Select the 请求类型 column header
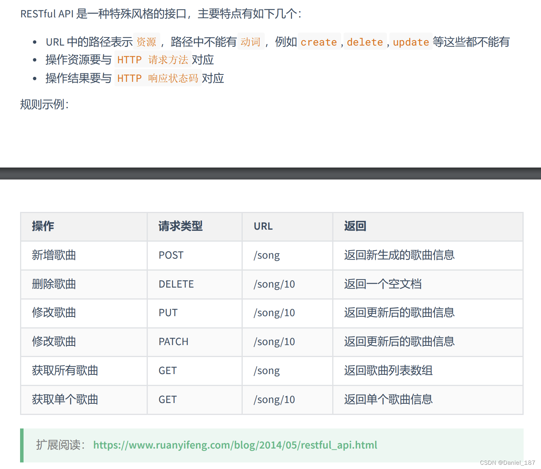 194,227
